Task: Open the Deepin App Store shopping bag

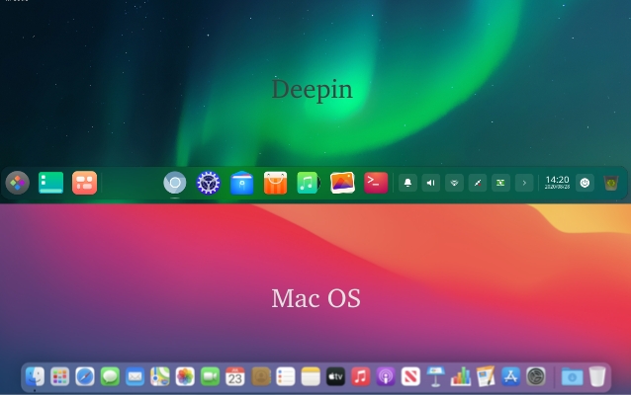Action: pos(275,183)
